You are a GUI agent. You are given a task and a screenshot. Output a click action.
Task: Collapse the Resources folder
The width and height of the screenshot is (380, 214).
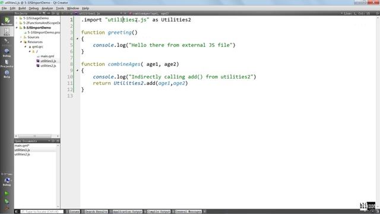(x=21, y=42)
